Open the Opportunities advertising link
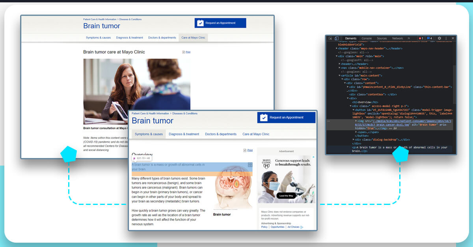Screen dimensions: 473x247 [x=277, y=227]
